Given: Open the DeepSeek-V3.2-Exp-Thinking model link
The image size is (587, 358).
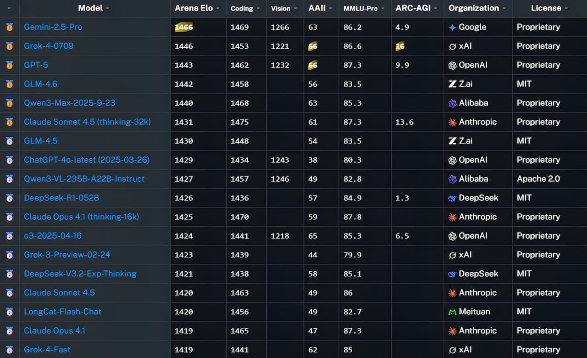Looking at the screenshot, I should pos(80,274).
